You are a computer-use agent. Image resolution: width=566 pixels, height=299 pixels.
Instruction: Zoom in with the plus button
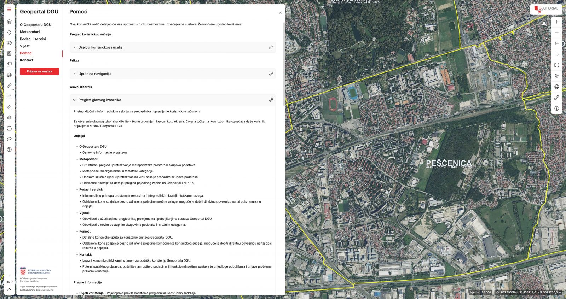click(556, 22)
